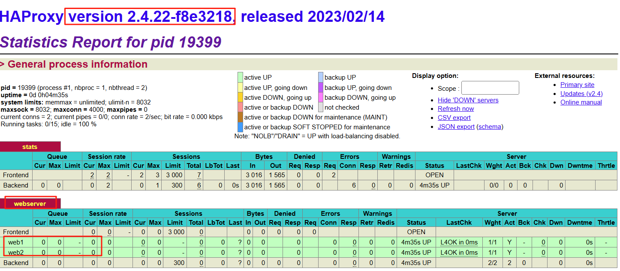Click stats table Sessions column header
Screen dimensions: 620x271
click(186, 157)
